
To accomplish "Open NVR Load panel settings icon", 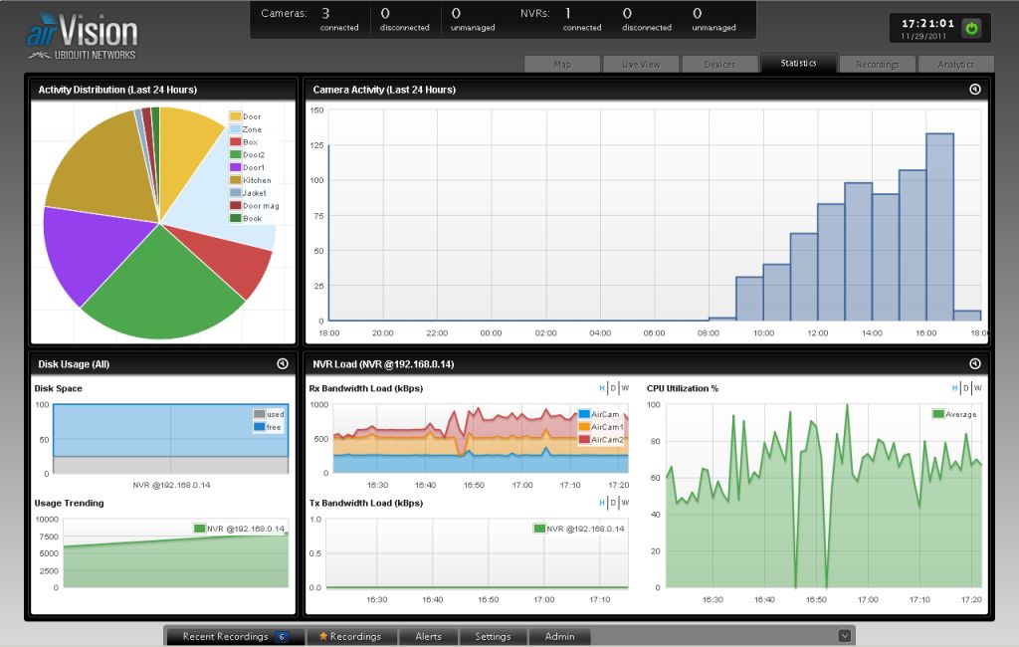I will (x=974, y=364).
